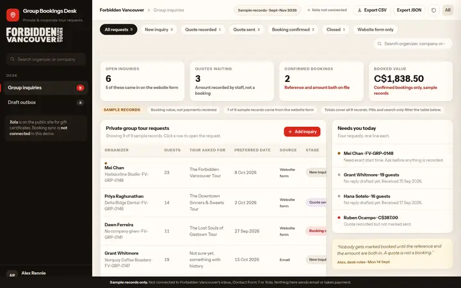Click the Quote sent stage pill for Priya
Viewport: 461px width, 288px height.
point(316,202)
